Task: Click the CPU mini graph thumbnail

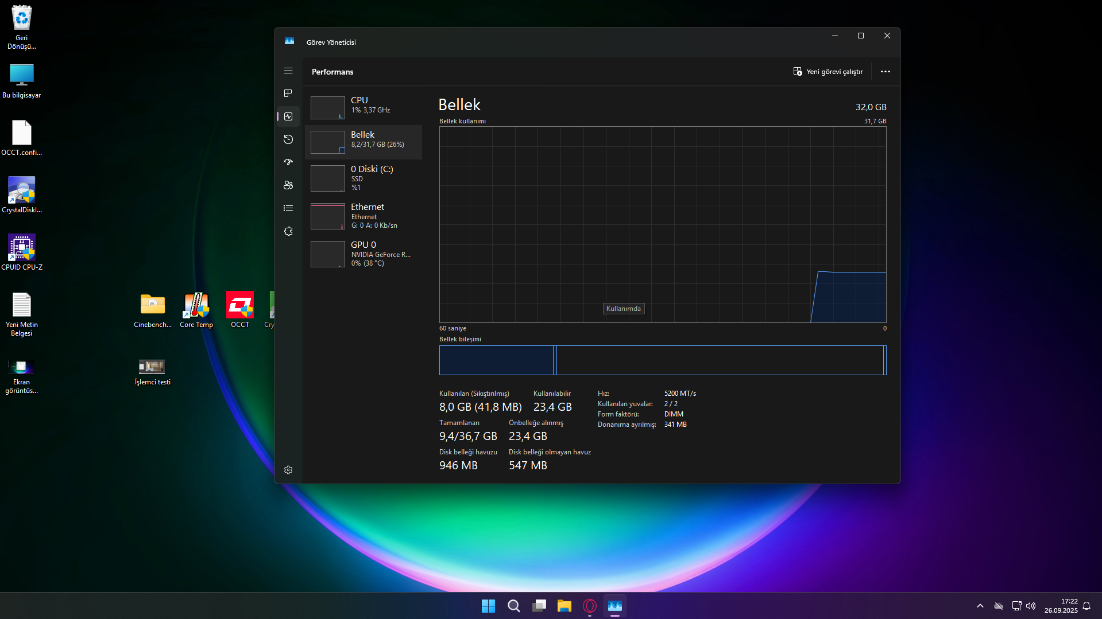Action: [328, 108]
